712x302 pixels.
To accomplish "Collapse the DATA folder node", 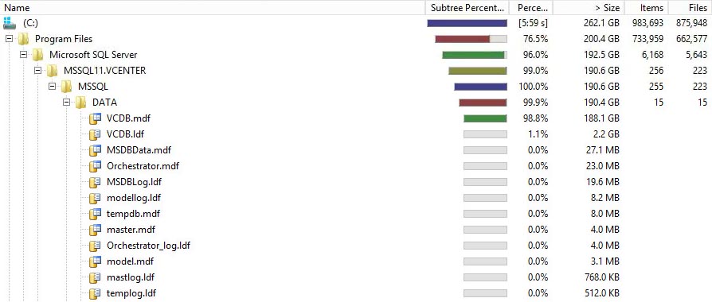I will [67, 103].
